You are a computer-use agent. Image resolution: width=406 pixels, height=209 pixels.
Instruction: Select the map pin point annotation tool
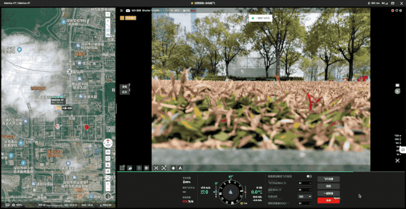[x=108, y=21]
